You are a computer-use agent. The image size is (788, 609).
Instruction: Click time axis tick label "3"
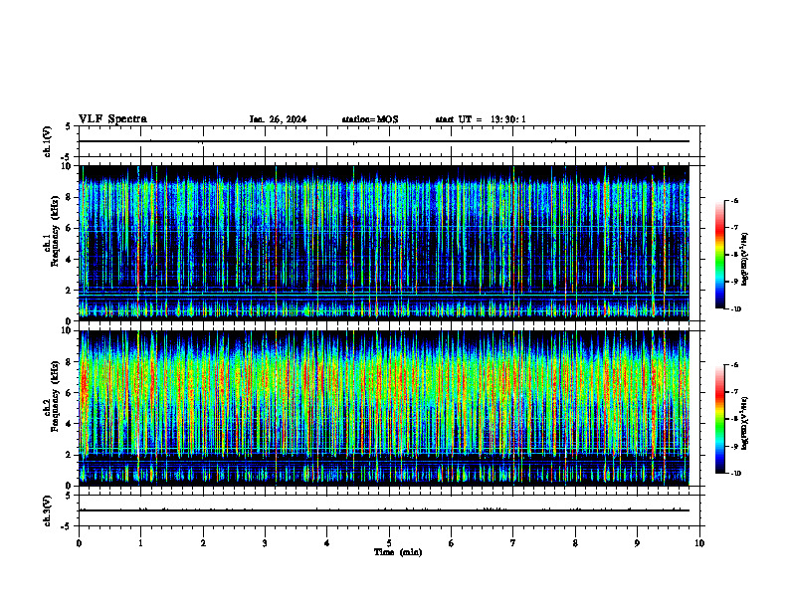[x=265, y=543]
